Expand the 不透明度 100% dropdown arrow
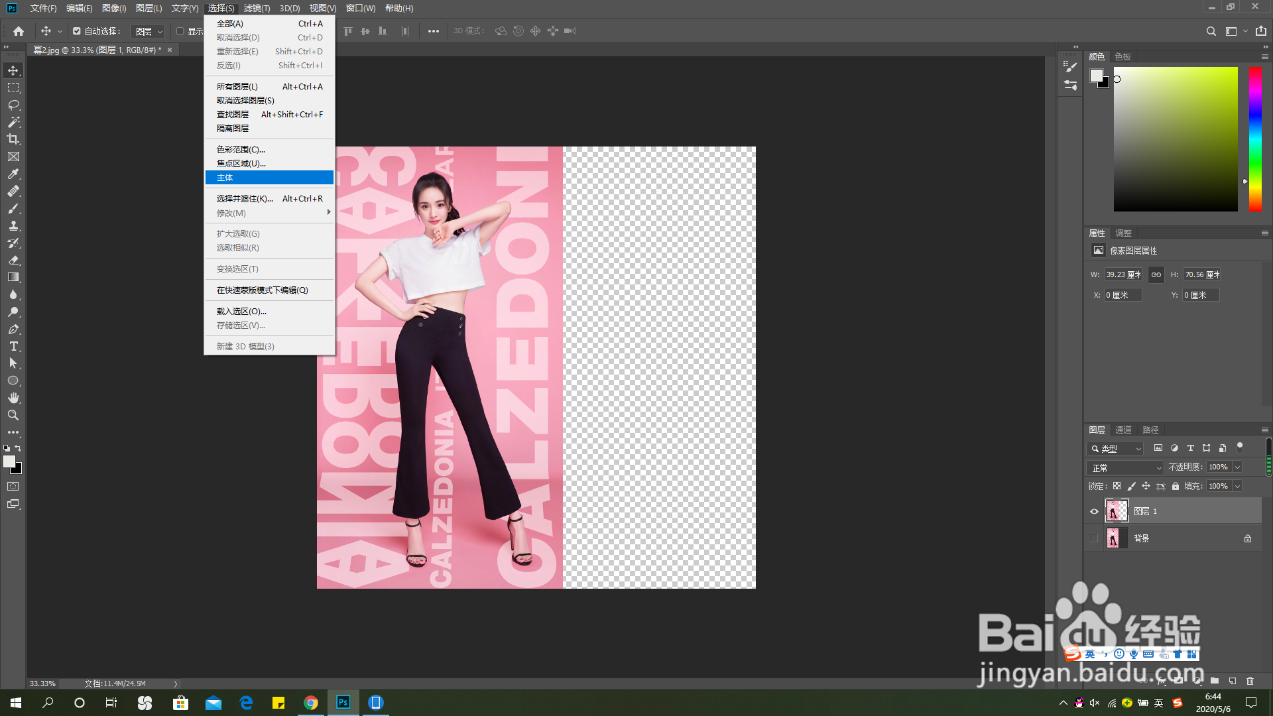The width and height of the screenshot is (1273, 716). (1237, 467)
